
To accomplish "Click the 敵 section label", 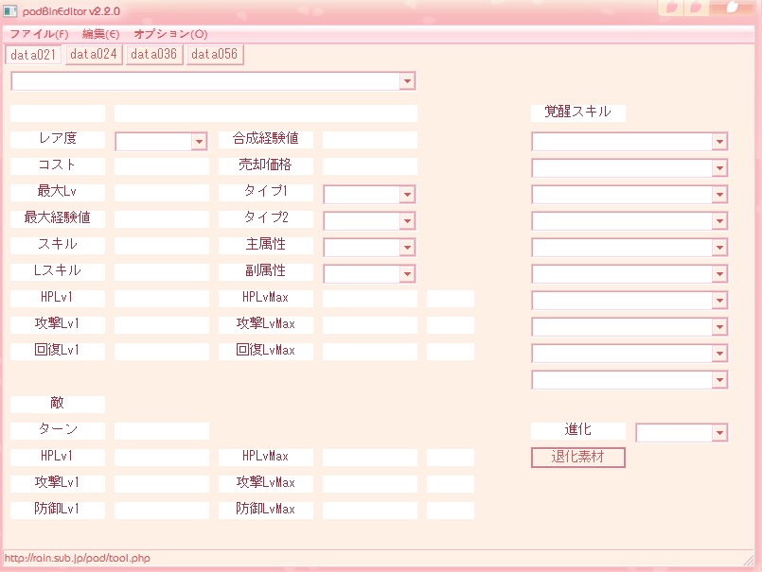I will (58, 404).
